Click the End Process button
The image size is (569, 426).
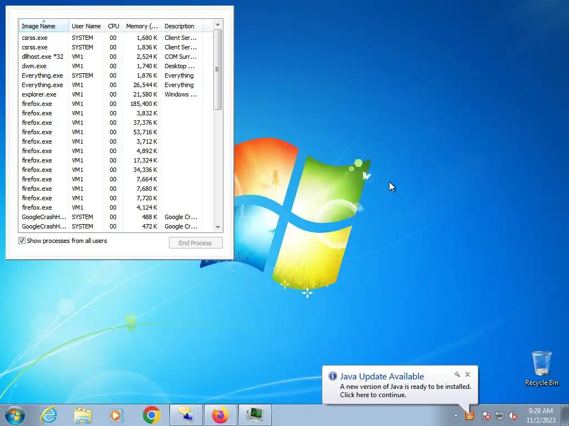(196, 243)
